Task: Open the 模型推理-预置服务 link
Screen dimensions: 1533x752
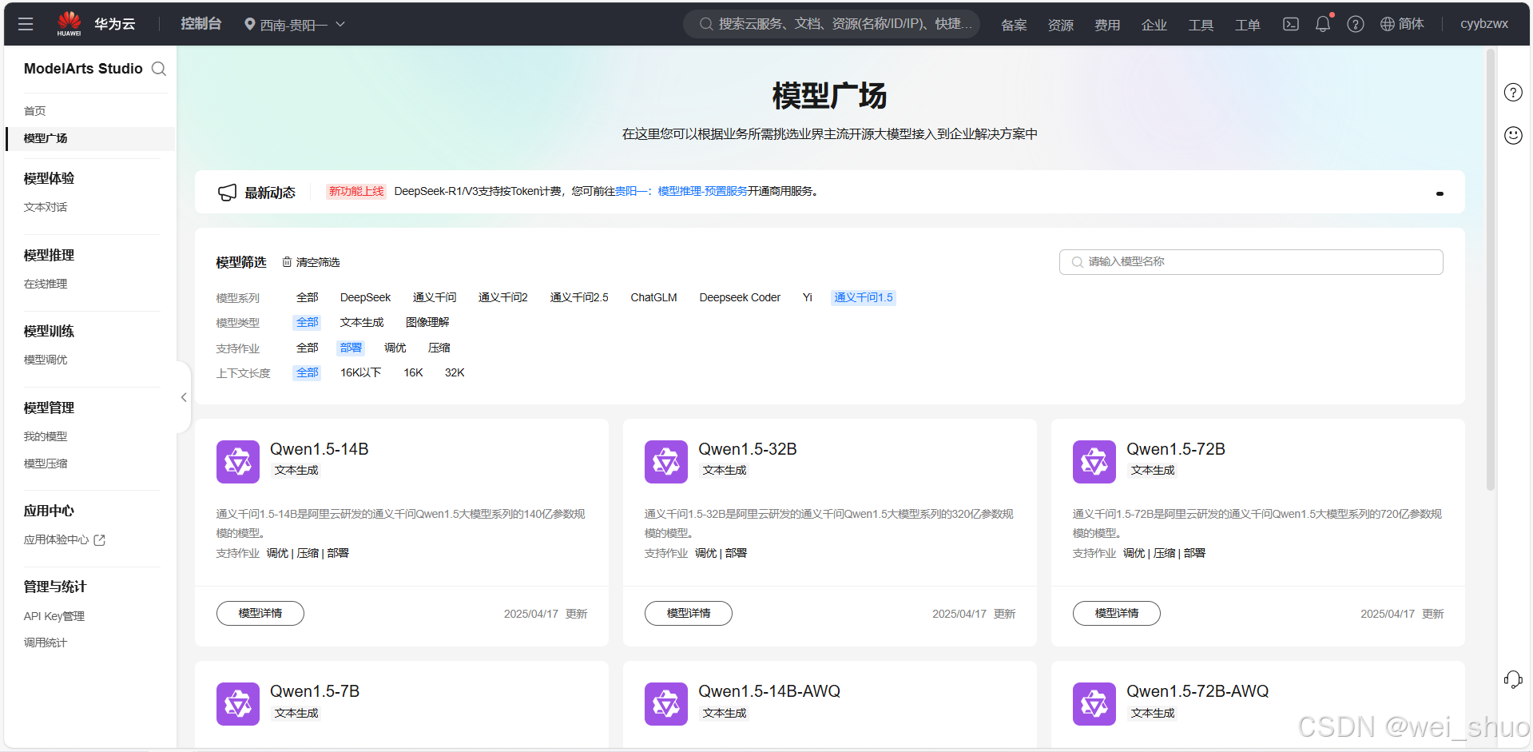Action: [703, 191]
